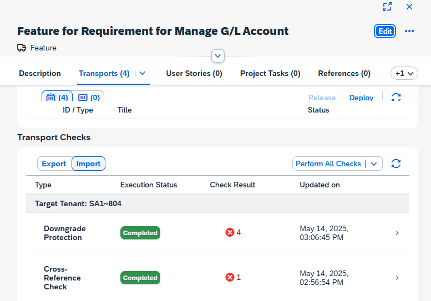Click Perform All Checks button
Image resolution: width=431 pixels, height=301 pixels.
(x=328, y=164)
